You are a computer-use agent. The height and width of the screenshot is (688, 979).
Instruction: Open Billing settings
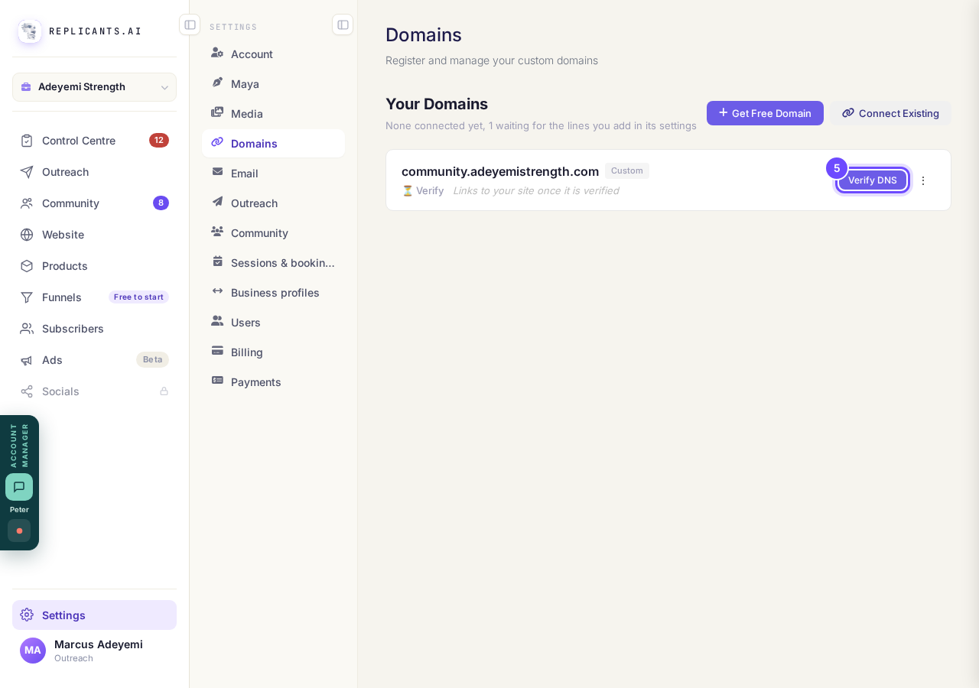click(x=273, y=352)
